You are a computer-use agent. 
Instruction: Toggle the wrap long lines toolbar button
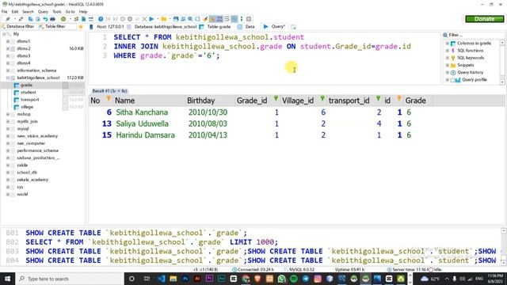pos(227,19)
